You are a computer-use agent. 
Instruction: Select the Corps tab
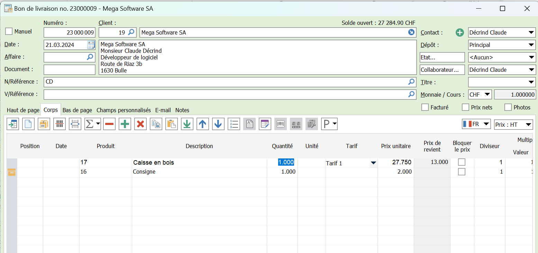51,110
